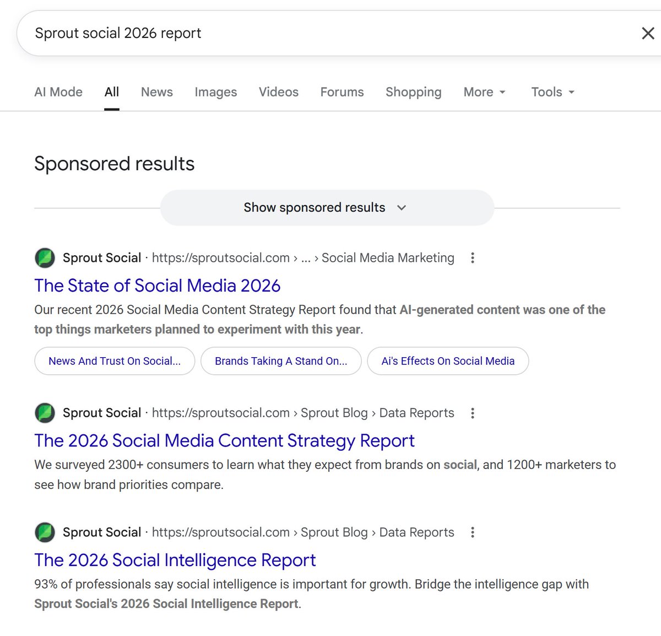Click the Ai's Effects On Social Media chip
Image resolution: width=661 pixels, height=636 pixels.
coord(448,361)
